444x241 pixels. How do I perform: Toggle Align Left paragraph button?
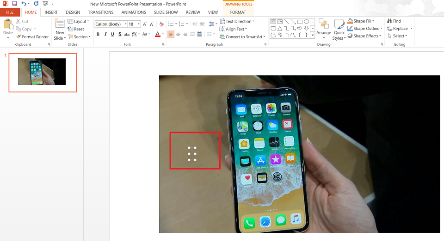[x=171, y=34]
